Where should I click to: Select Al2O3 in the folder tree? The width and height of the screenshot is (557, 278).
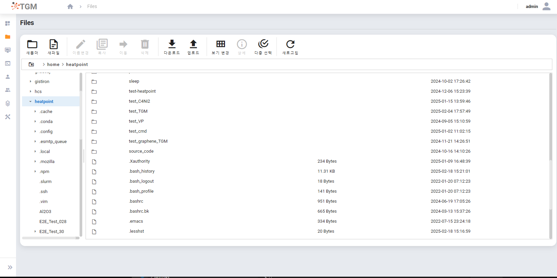(x=45, y=212)
